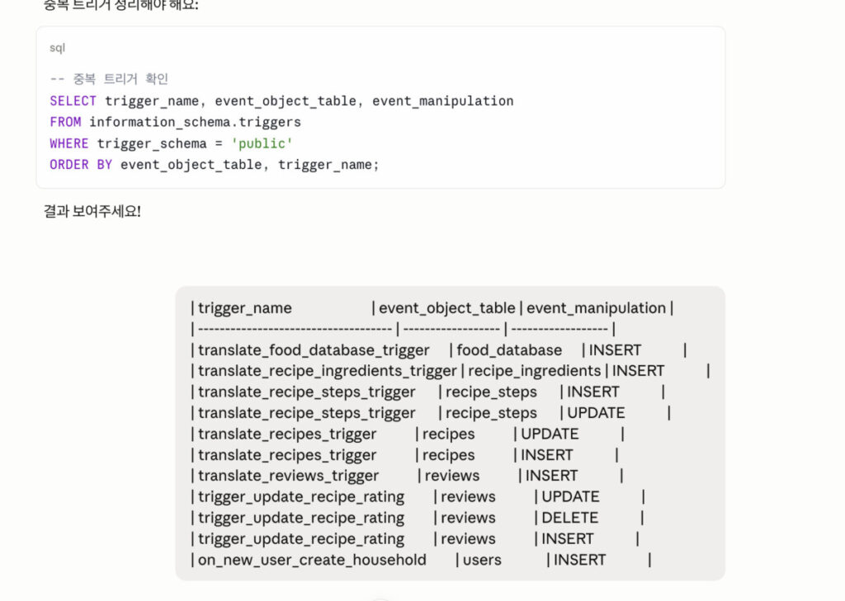
Task: Click the trigger_name column header
Action: pos(244,308)
